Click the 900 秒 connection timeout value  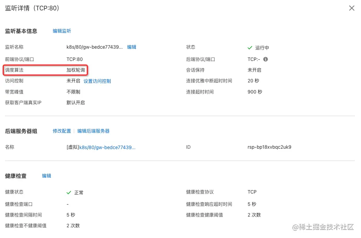(255, 92)
